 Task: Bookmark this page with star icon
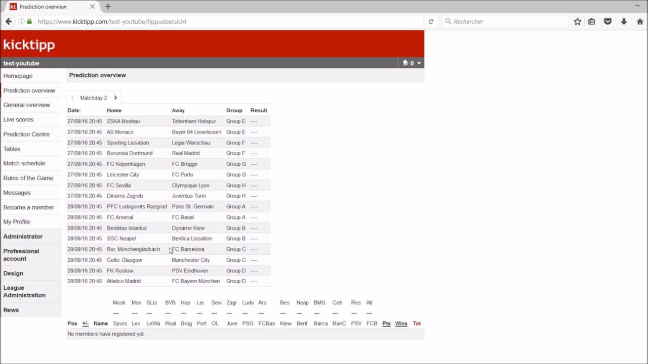click(x=577, y=21)
